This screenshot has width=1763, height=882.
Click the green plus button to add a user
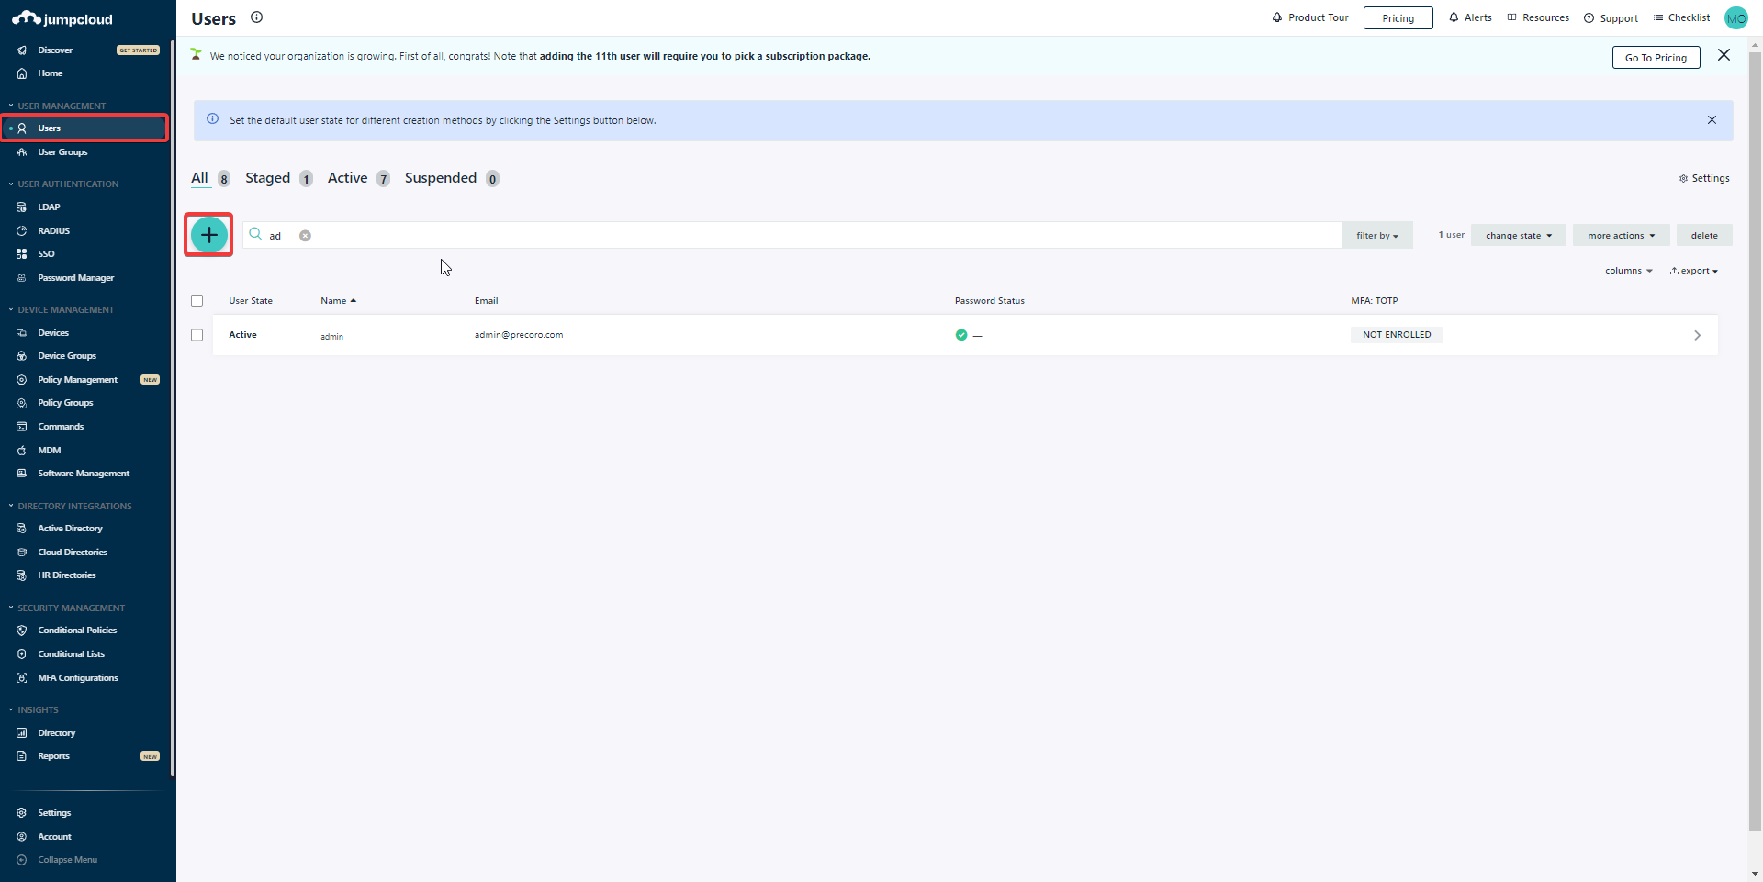point(208,235)
